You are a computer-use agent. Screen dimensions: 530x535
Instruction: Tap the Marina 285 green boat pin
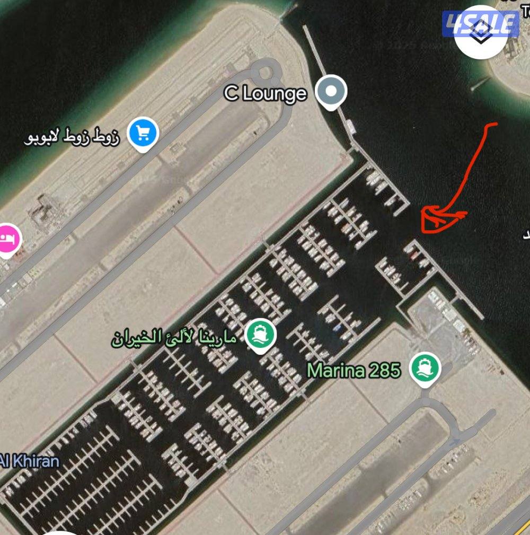pos(425,369)
